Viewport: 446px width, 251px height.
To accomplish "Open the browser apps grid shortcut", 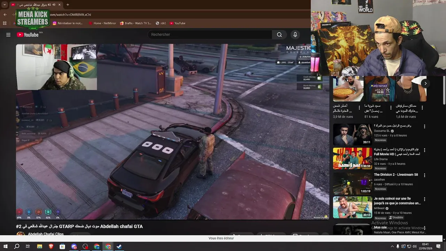I will coord(5,23).
